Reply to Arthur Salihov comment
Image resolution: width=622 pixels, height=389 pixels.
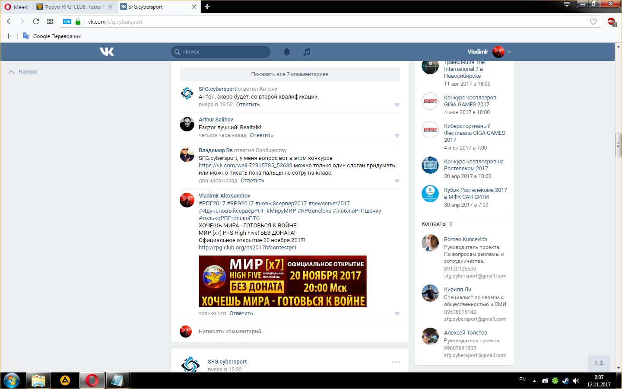[261, 135]
